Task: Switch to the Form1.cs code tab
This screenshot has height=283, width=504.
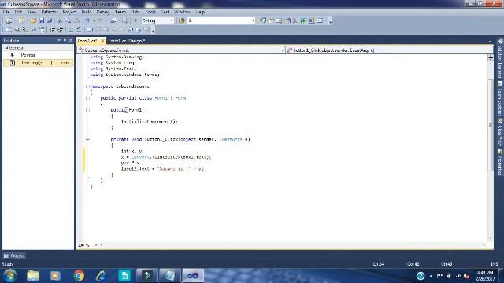Action: pos(87,41)
